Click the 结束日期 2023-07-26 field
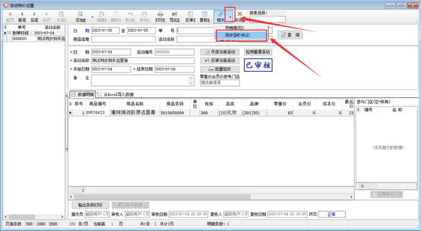 click(174, 69)
